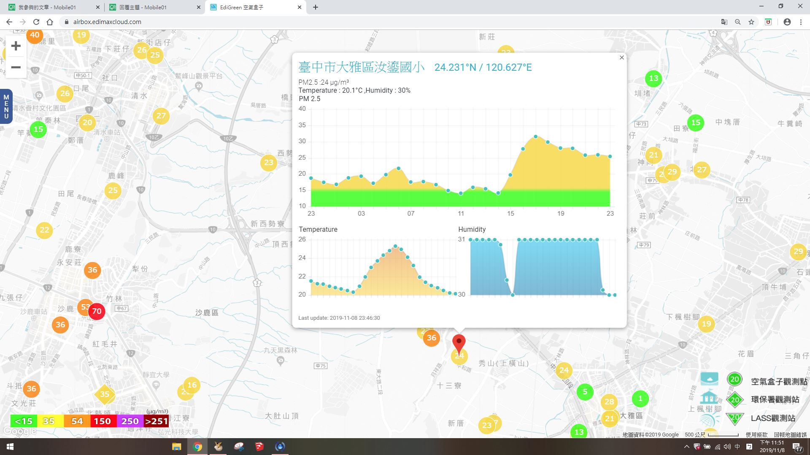Viewport: 810px width, 455px height.
Task: Click the highest PM2.5 chart data point
Action: [x=535, y=136]
